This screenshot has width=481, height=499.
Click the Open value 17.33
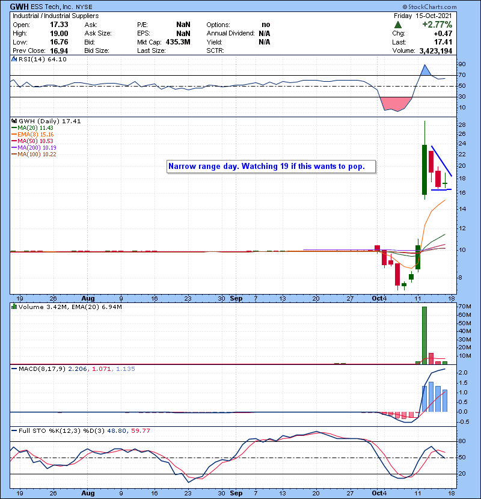[59, 25]
